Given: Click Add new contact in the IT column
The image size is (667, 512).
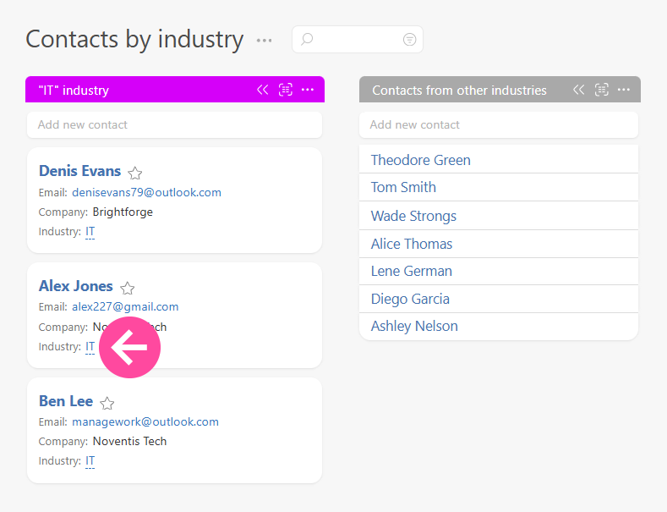Looking at the screenshot, I should (x=174, y=124).
